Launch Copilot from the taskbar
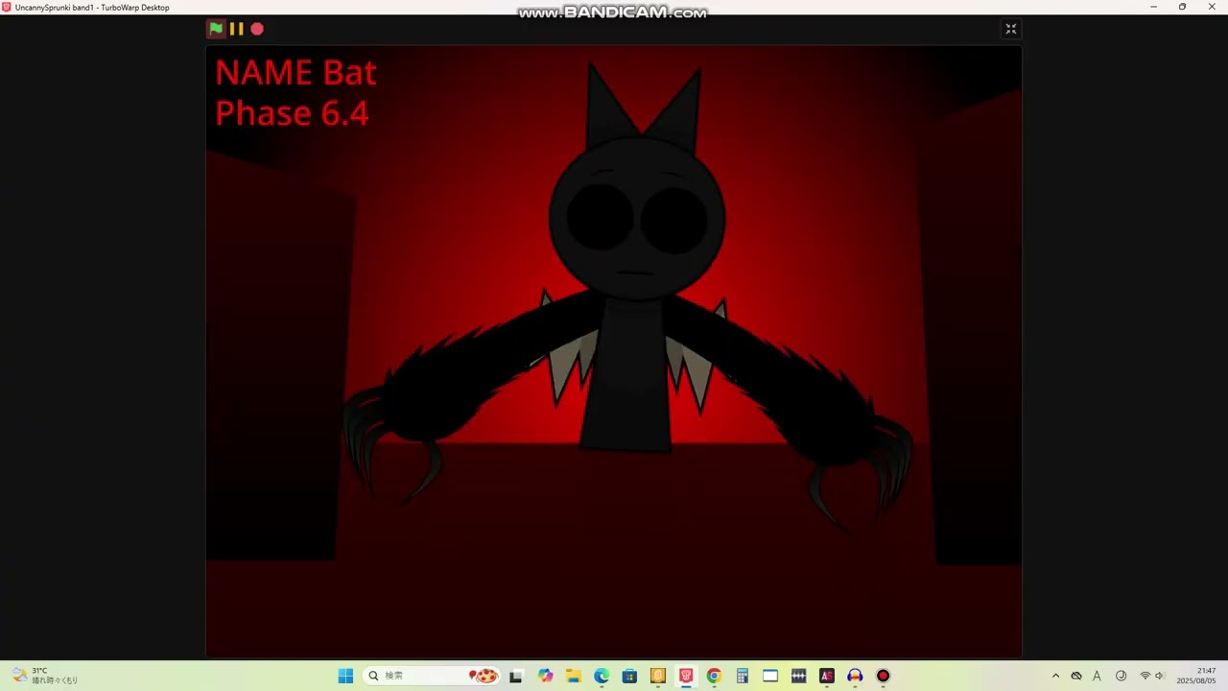Viewport: 1228px width, 691px height. click(546, 676)
